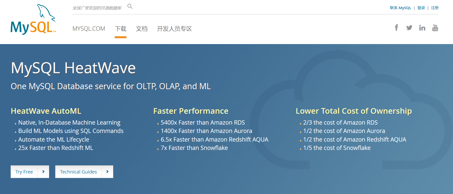Select the MYSQL.COM menu item

point(89,29)
